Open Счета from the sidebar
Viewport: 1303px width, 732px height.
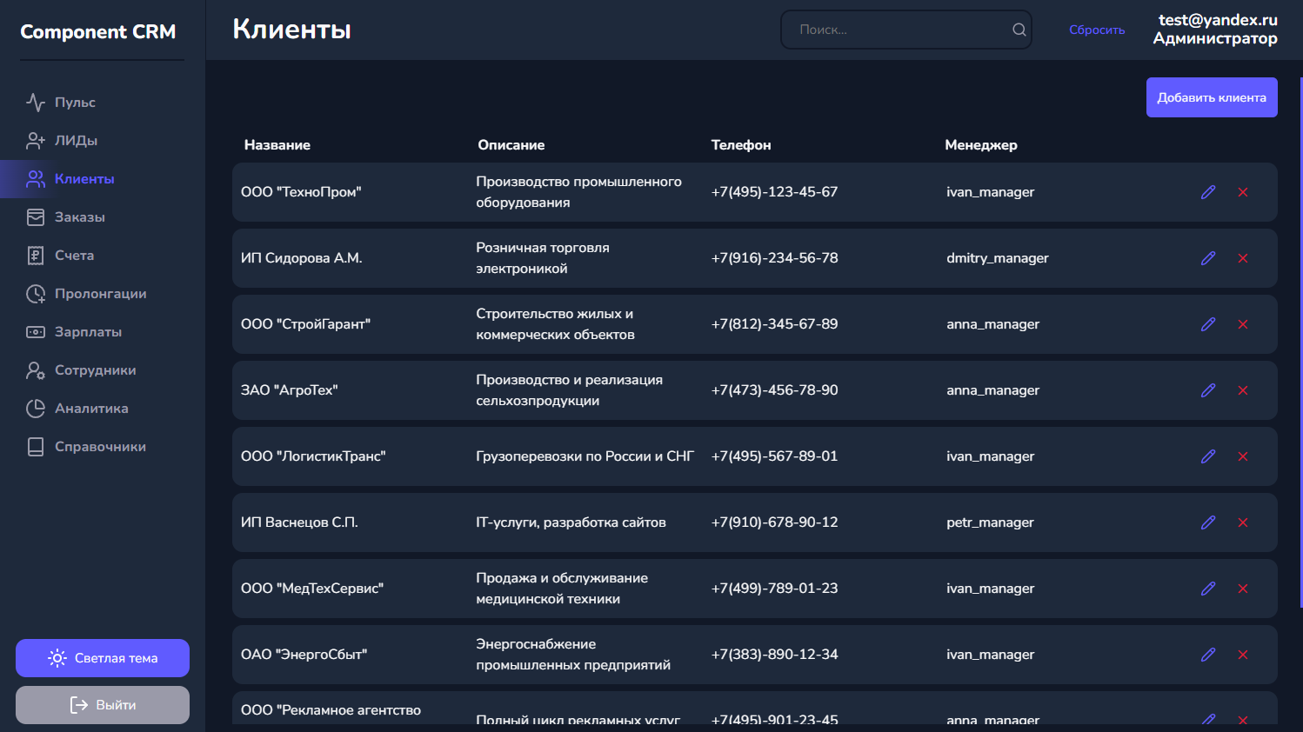tap(74, 256)
